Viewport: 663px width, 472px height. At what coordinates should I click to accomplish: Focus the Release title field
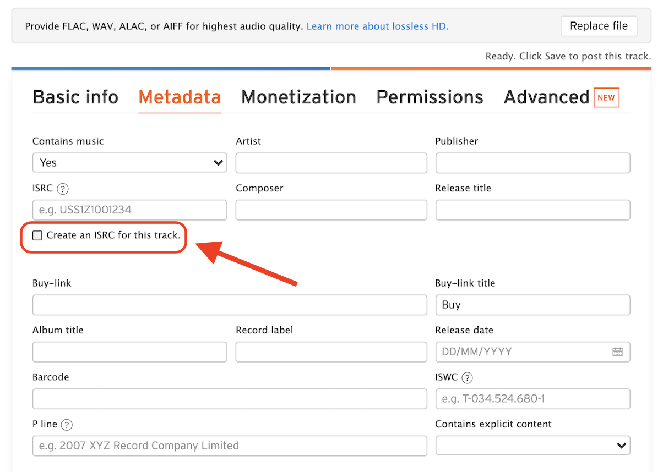click(532, 210)
